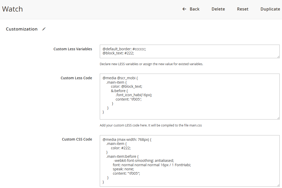Click the back arrow icon
Viewport: 282px width, 188px height.
(184, 9)
